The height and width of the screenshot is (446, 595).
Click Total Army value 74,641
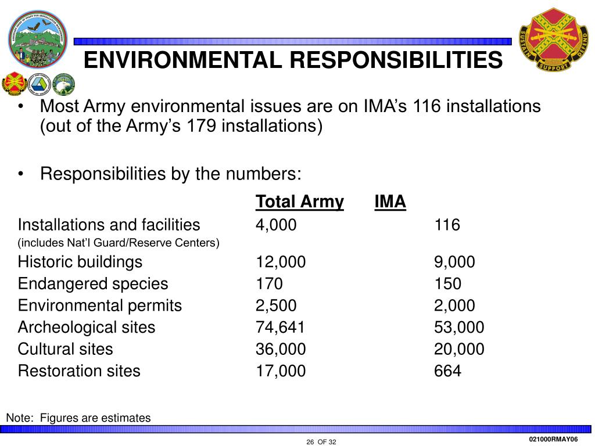[280, 328]
